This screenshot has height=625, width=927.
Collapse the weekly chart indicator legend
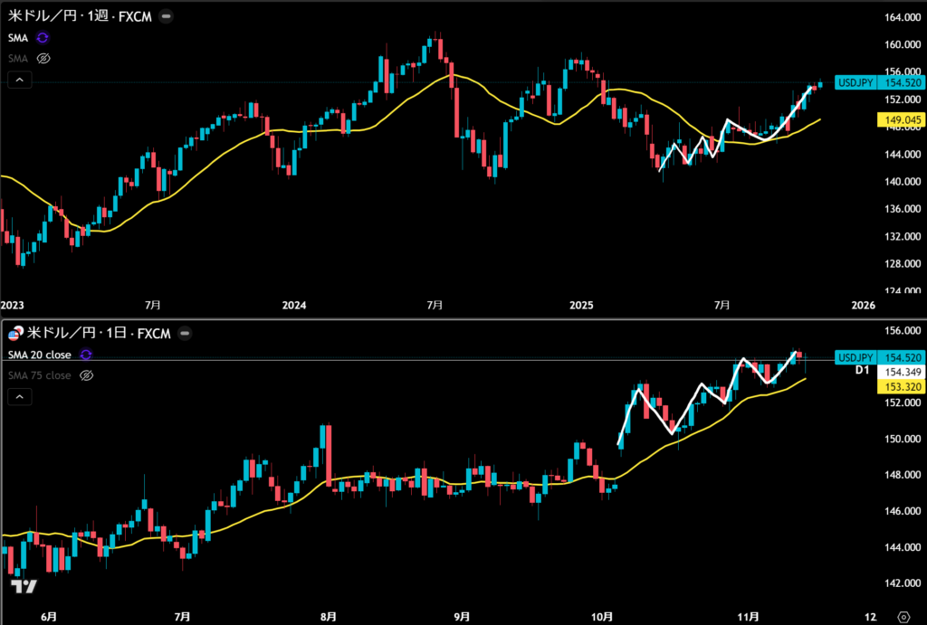coord(20,80)
